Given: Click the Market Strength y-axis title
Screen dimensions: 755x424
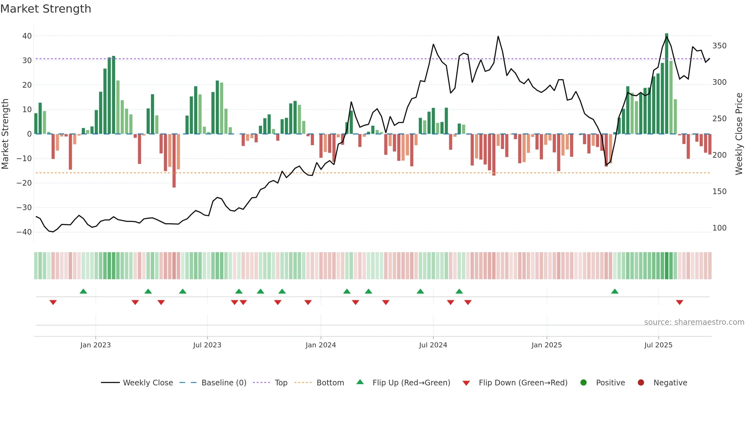Looking at the screenshot, I should [5, 134].
